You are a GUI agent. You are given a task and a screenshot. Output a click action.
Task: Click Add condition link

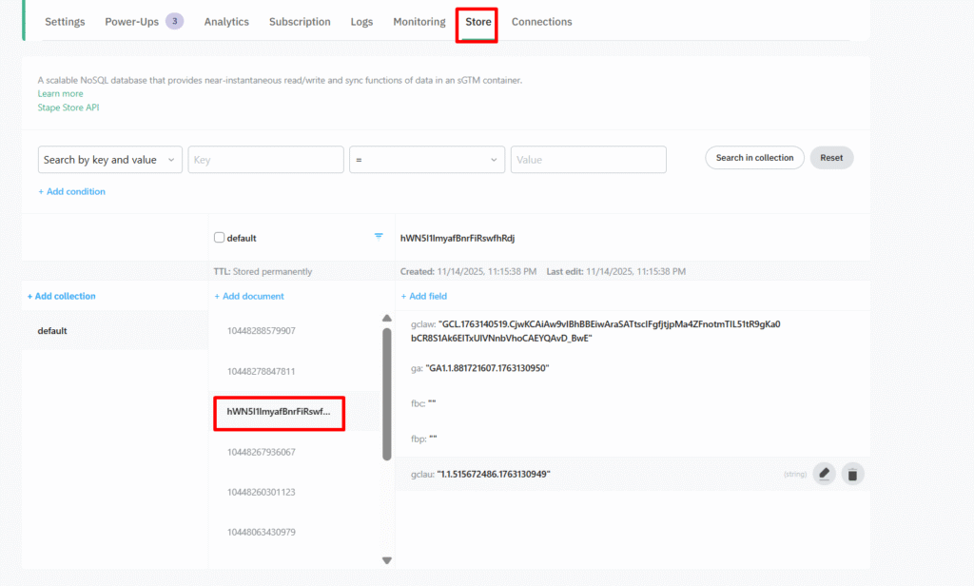[71, 191]
